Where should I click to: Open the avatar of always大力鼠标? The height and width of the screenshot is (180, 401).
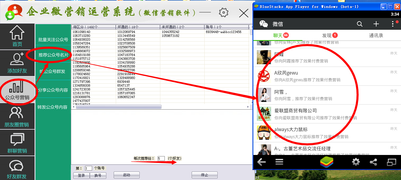point(264,133)
